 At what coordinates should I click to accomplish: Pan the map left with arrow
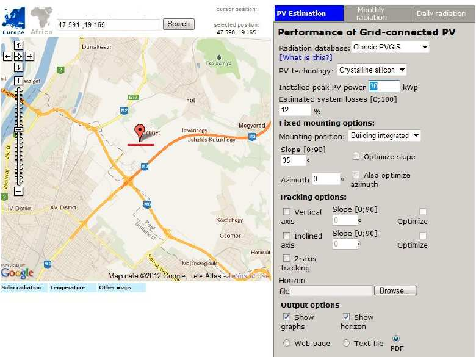7,57
